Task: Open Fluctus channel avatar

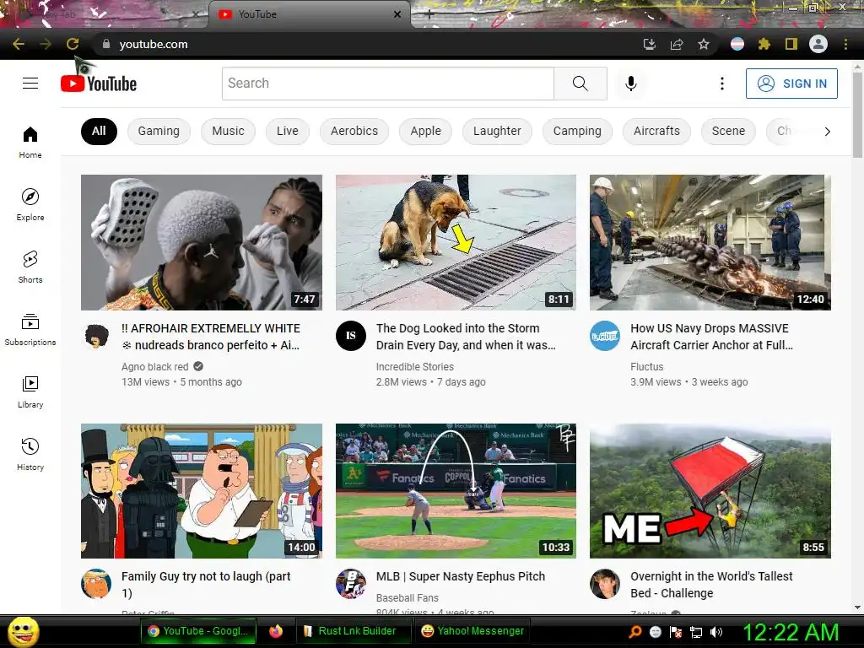Action: 605,336
